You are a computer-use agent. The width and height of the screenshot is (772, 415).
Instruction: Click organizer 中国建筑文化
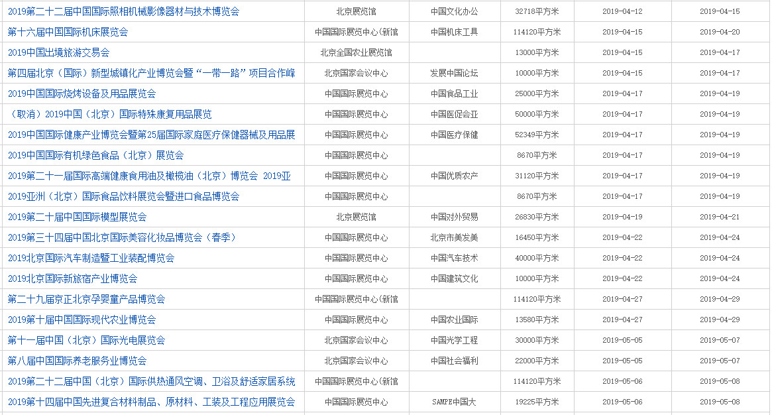point(454,278)
